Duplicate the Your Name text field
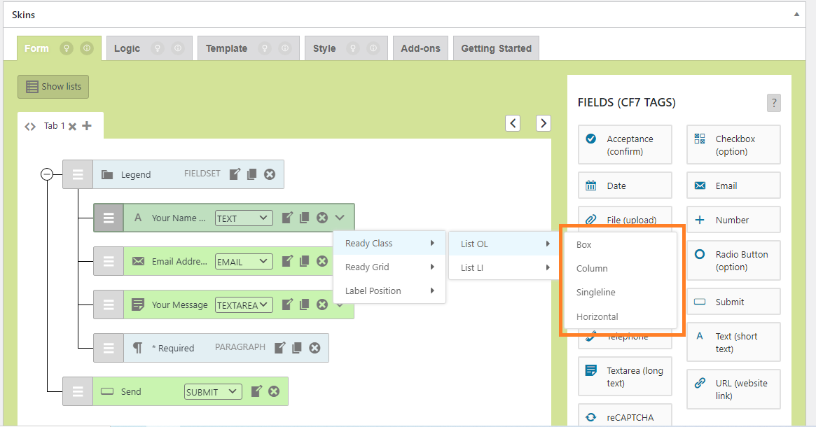The width and height of the screenshot is (816, 427). (x=304, y=218)
